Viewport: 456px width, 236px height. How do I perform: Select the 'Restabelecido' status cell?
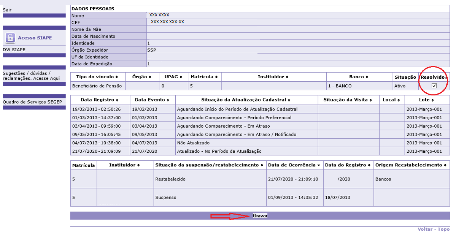tap(210, 179)
